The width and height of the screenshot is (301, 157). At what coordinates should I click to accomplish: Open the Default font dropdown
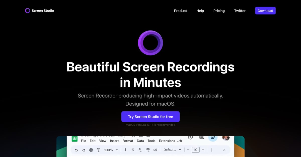[172, 150]
